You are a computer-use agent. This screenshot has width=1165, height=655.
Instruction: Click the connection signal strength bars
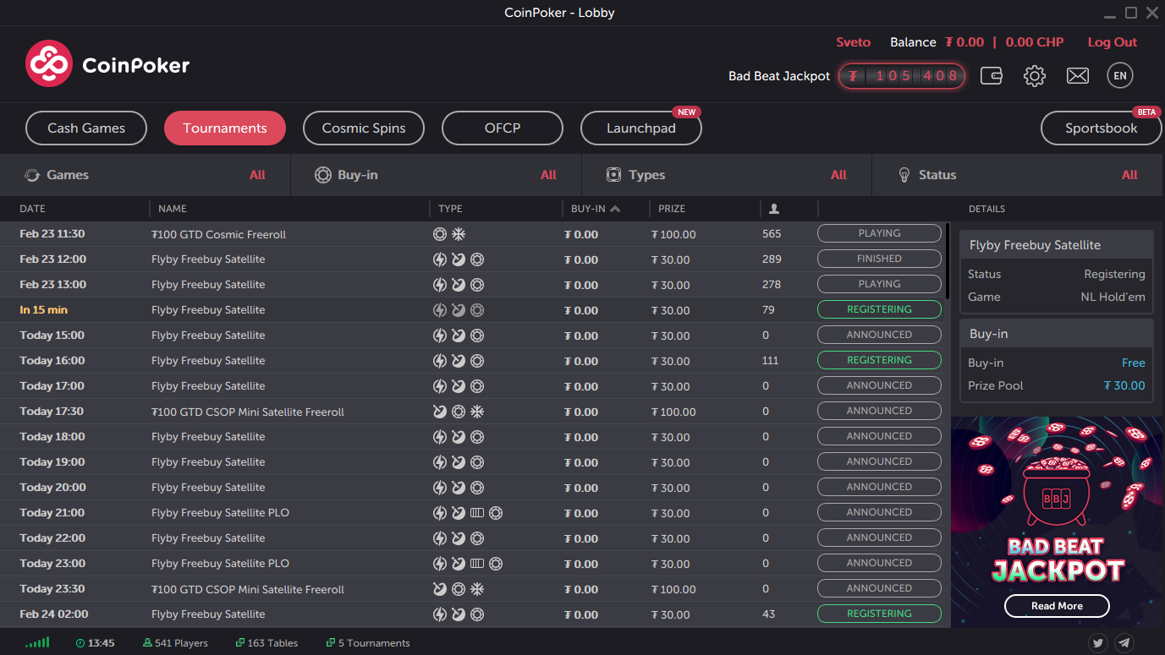pyautogui.click(x=37, y=643)
